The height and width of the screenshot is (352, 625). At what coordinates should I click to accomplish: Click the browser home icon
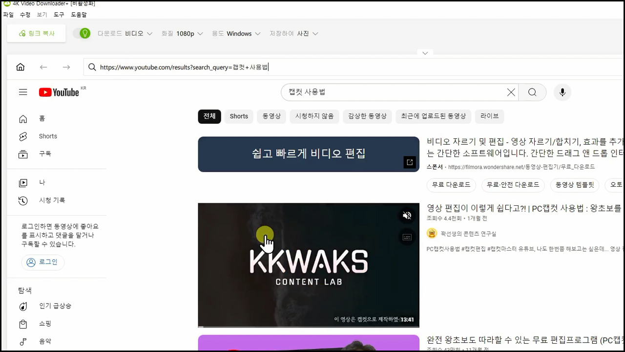pos(21,67)
